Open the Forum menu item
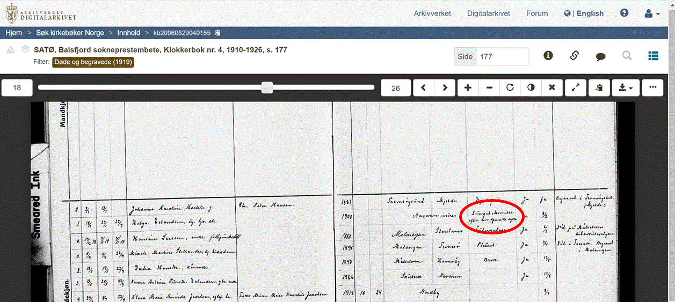675x302 pixels. point(537,13)
